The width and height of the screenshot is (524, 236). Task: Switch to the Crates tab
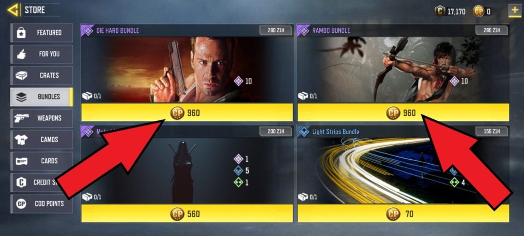pyautogui.click(x=42, y=76)
